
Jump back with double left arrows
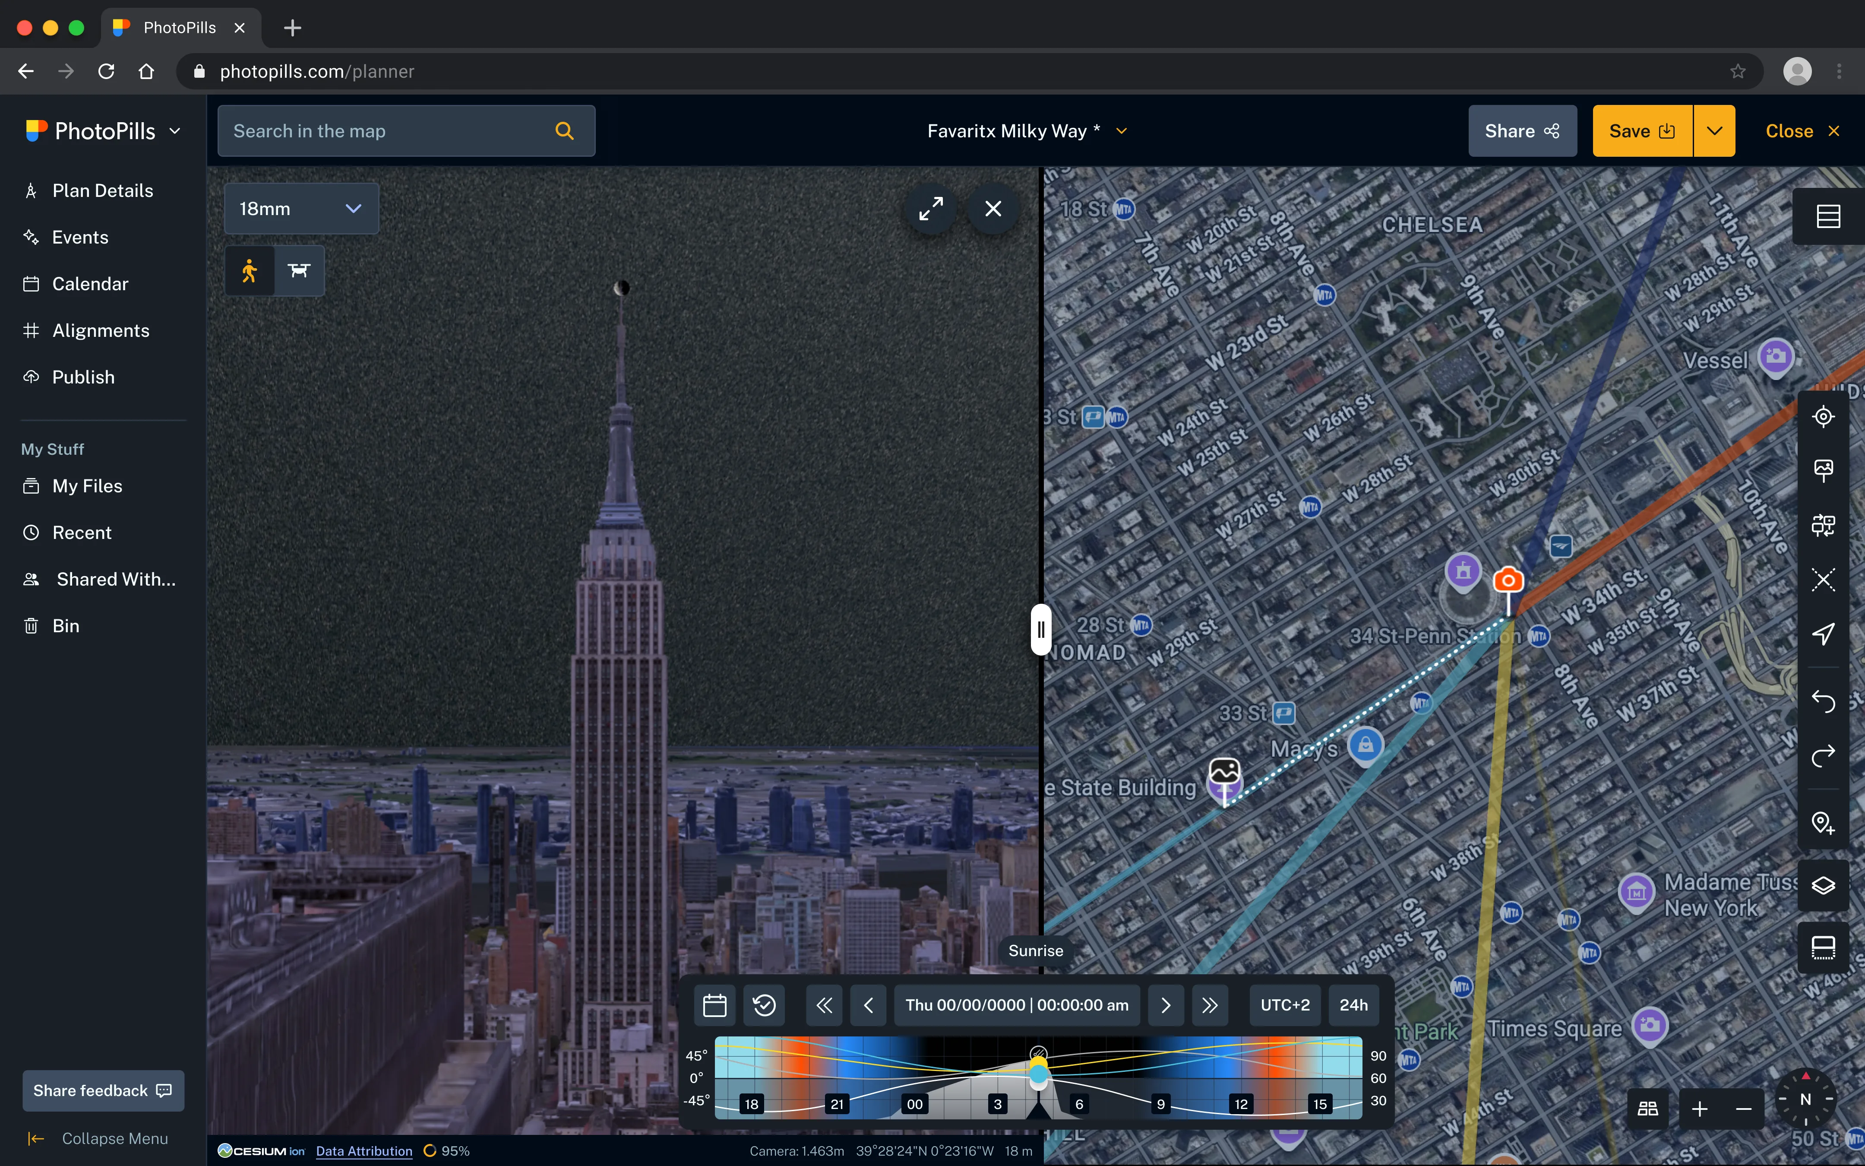pos(824,1005)
